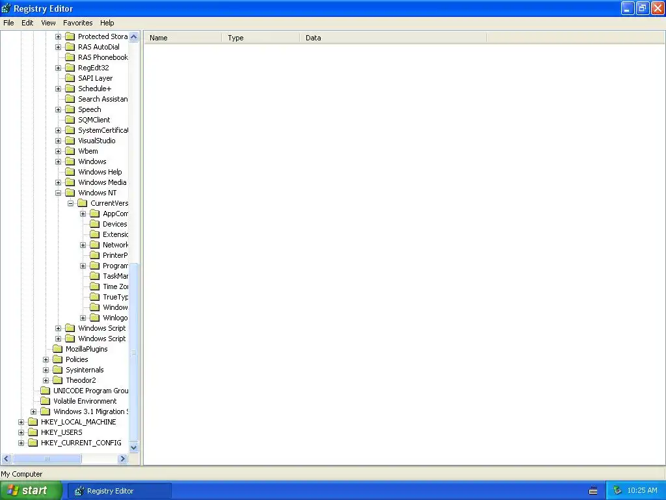Expand the Winlogon key
This screenshot has height=500, width=666.
click(x=83, y=318)
